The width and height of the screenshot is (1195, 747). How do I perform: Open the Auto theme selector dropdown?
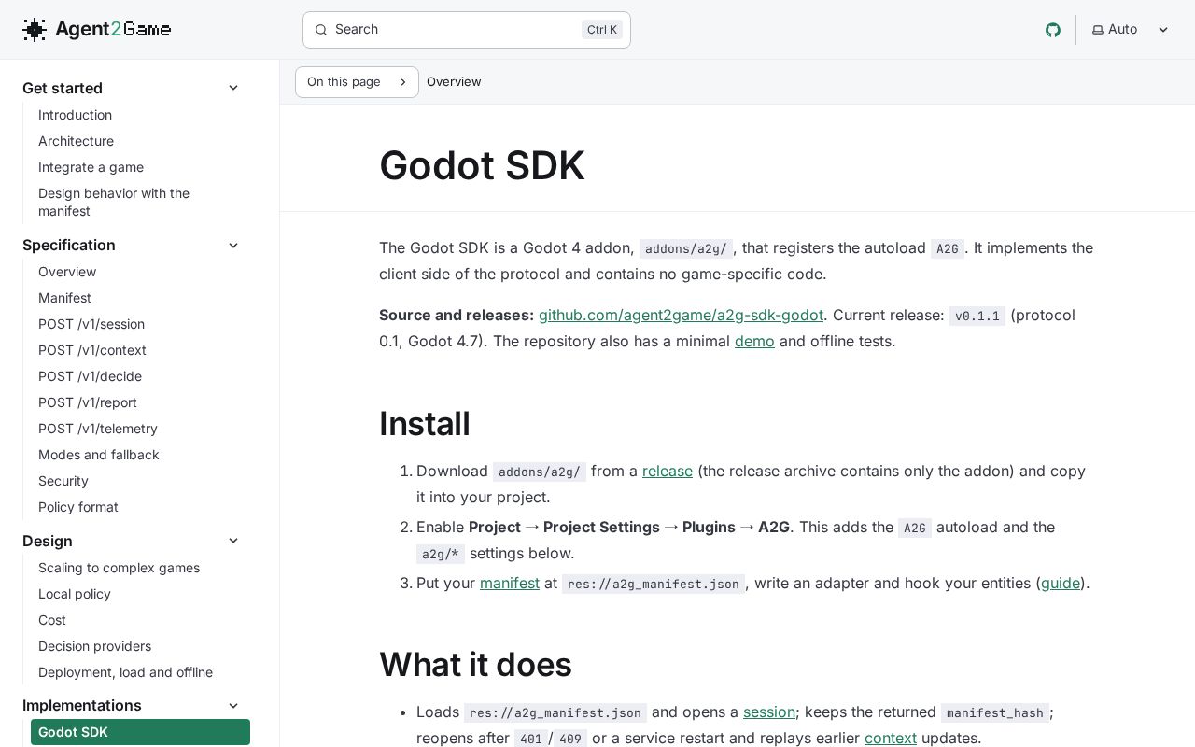(1131, 30)
